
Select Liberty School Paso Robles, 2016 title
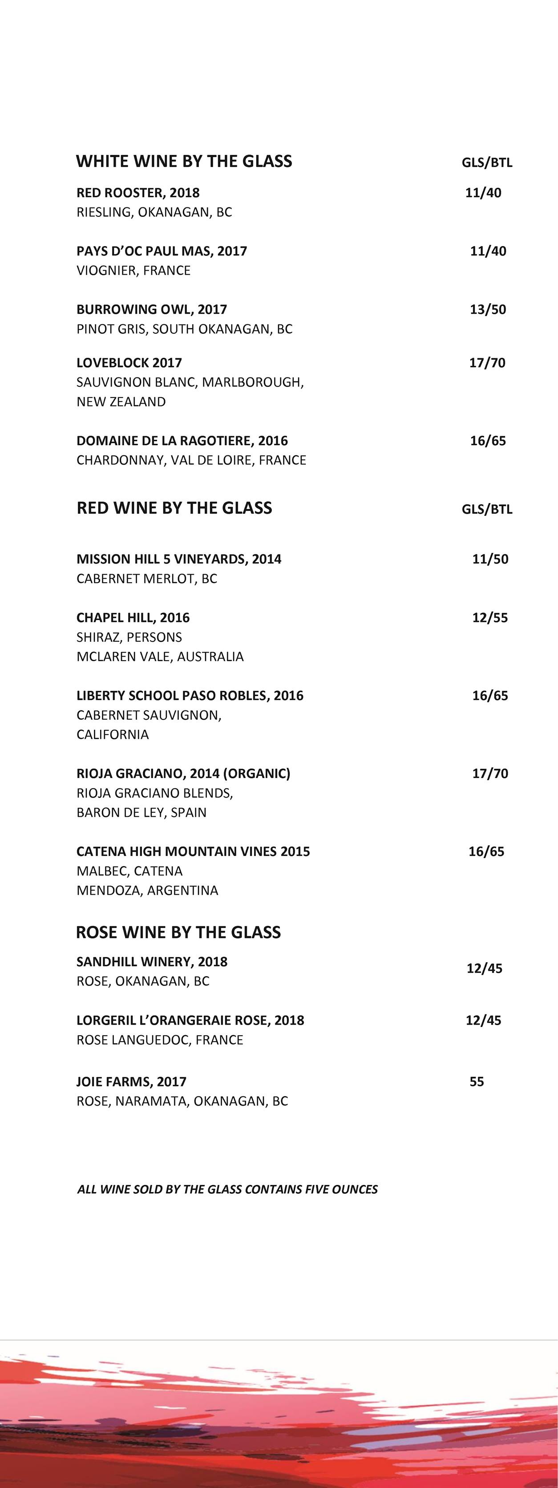[190, 695]
